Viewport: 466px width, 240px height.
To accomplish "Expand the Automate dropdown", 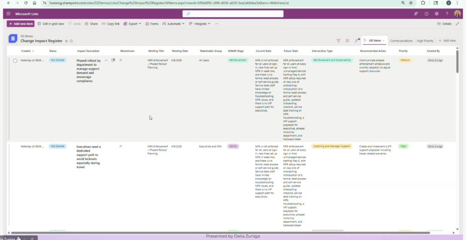I will point(175,24).
